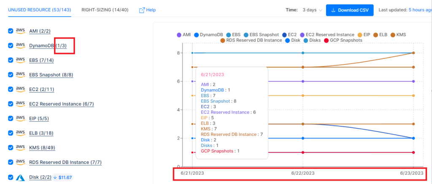Toggle the DynamoDB series in chart legend
This screenshot has width=432, height=184.
click(208, 35)
